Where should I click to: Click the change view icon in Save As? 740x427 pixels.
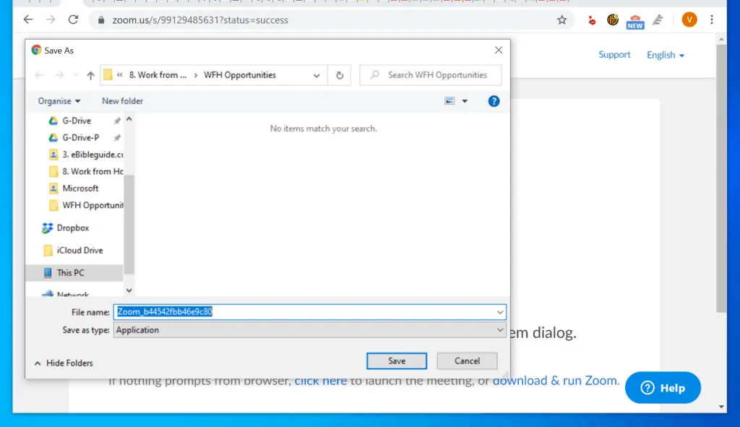tap(449, 101)
